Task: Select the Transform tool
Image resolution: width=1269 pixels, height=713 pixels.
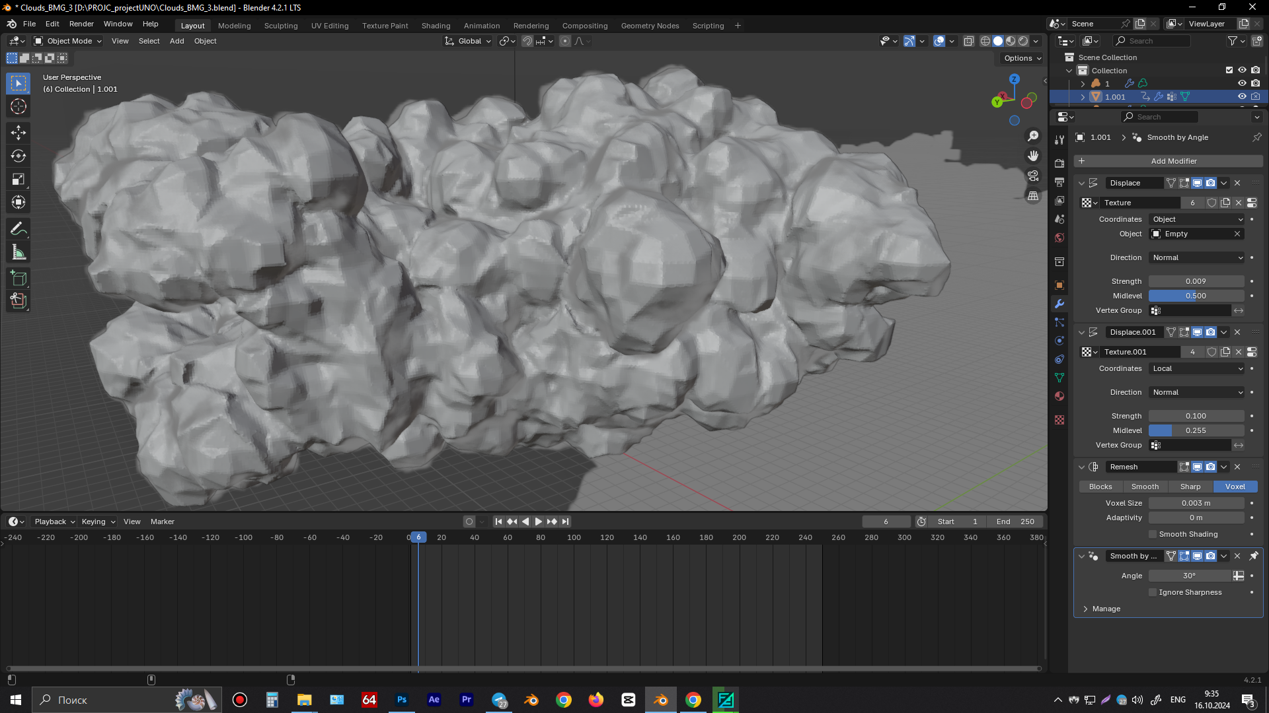Action: pyautogui.click(x=19, y=202)
